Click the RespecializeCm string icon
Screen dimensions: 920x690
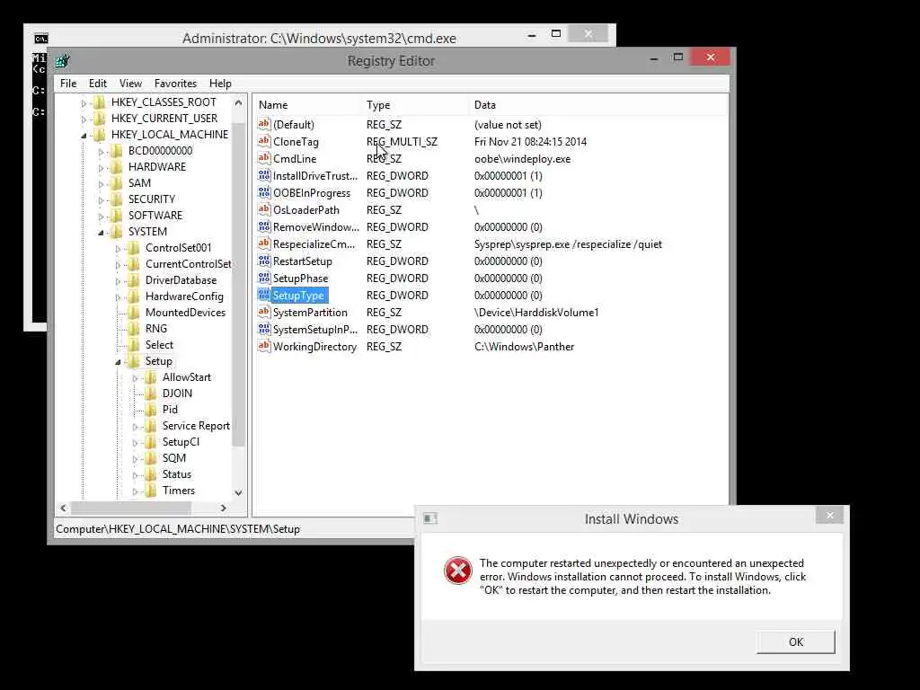click(264, 243)
